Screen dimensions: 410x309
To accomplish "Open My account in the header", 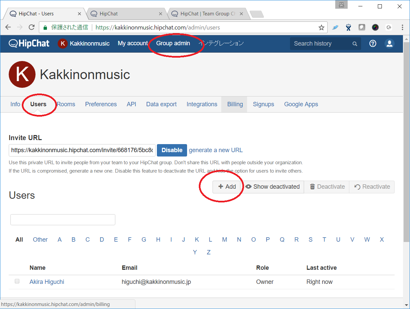I will (133, 43).
